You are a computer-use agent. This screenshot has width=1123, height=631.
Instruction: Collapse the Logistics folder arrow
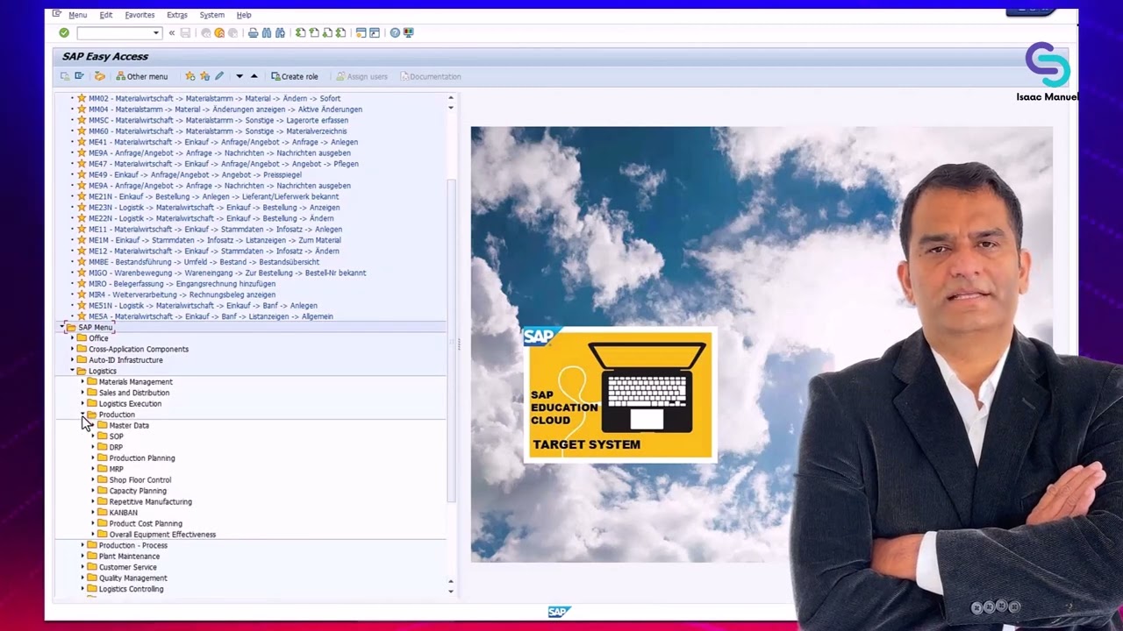pyautogui.click(x=73, y=371)
